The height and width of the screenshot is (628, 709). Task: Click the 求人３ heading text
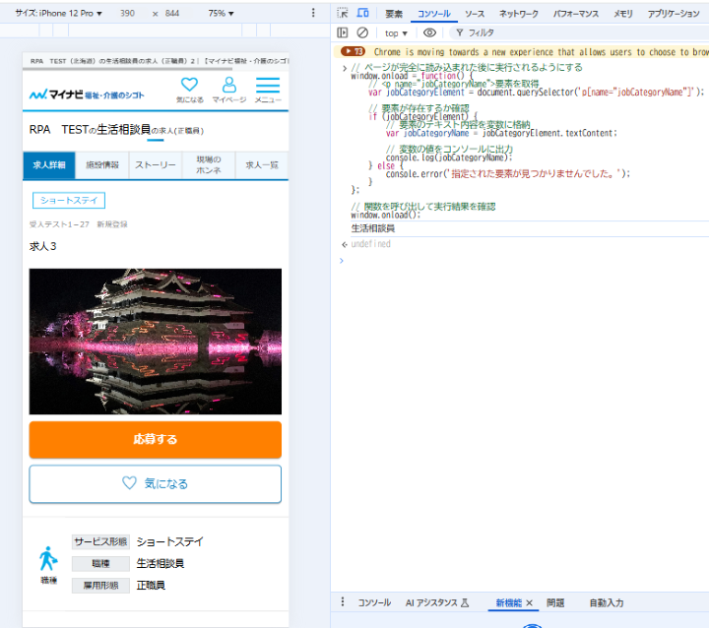tap(43, 246)
